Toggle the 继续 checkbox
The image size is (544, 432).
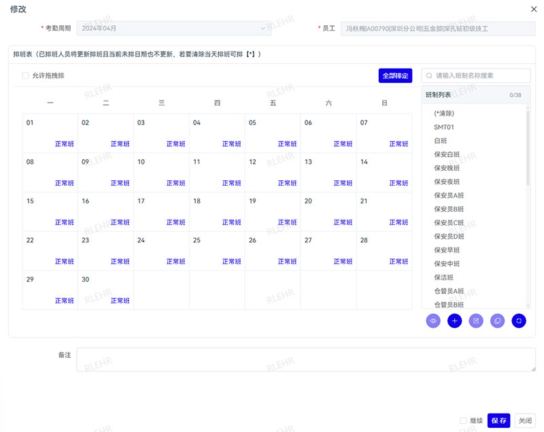coord(463,420)
